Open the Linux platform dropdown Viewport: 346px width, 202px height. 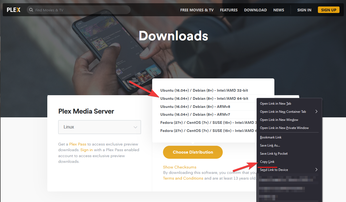click(x=100, y=127)
